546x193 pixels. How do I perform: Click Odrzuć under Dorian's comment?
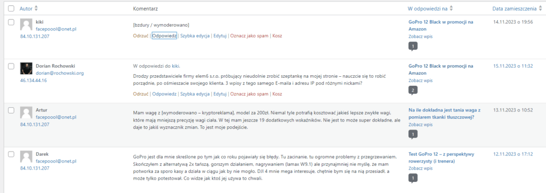[141, 94]
